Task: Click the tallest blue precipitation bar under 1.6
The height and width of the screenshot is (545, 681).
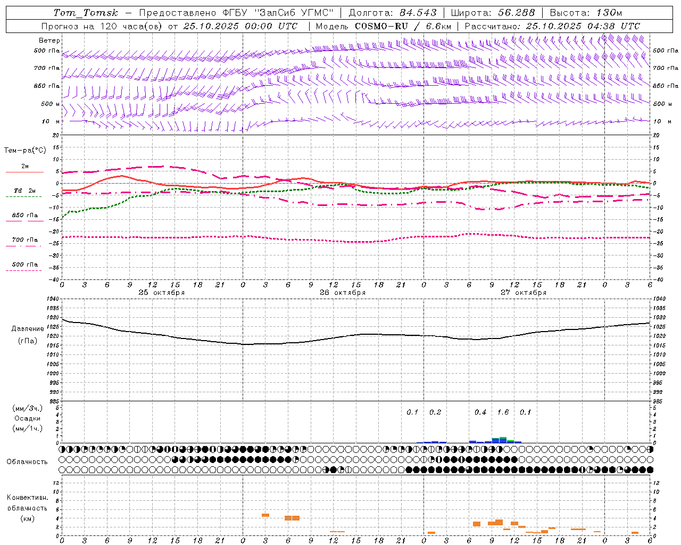Action: 503,440
